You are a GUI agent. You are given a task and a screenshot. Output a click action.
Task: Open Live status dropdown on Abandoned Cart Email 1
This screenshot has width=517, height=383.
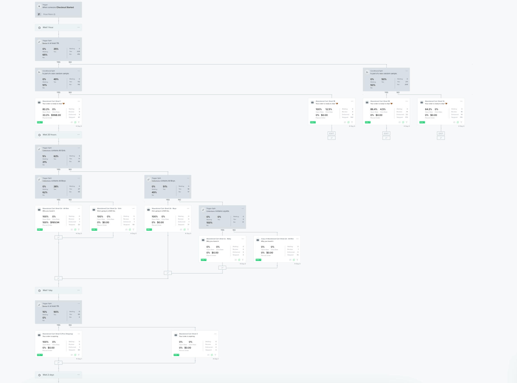pos(40,122)
